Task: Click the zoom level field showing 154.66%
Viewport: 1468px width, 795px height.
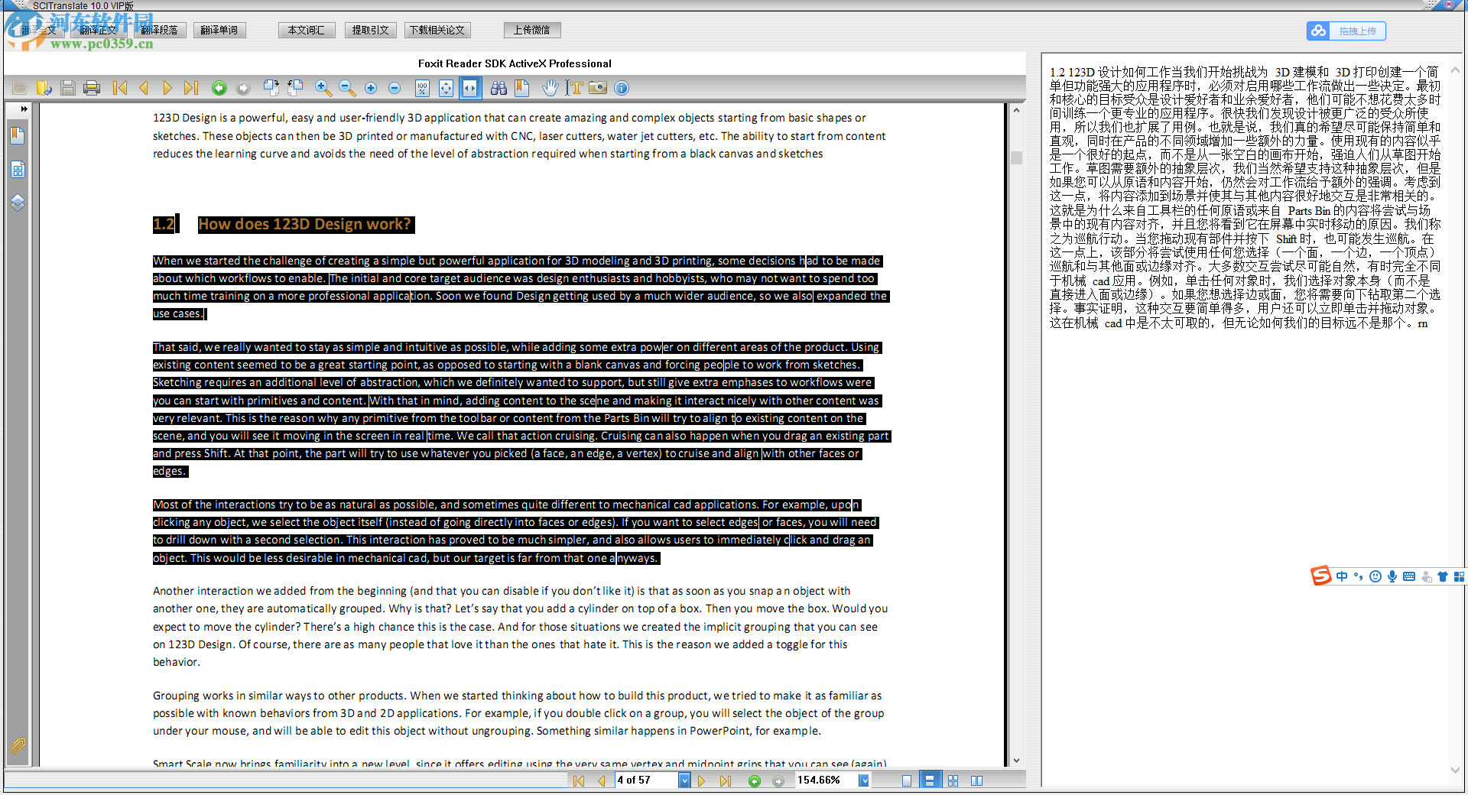Action: point(827,780)
